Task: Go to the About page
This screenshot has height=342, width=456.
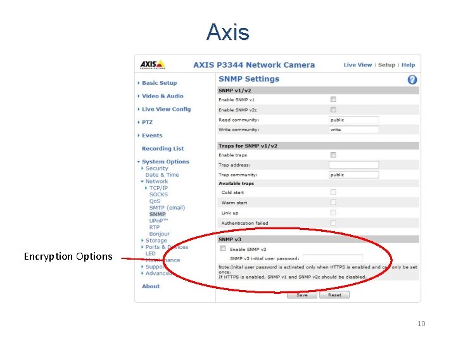Action: pyautogui.click(x=151, y=286)
